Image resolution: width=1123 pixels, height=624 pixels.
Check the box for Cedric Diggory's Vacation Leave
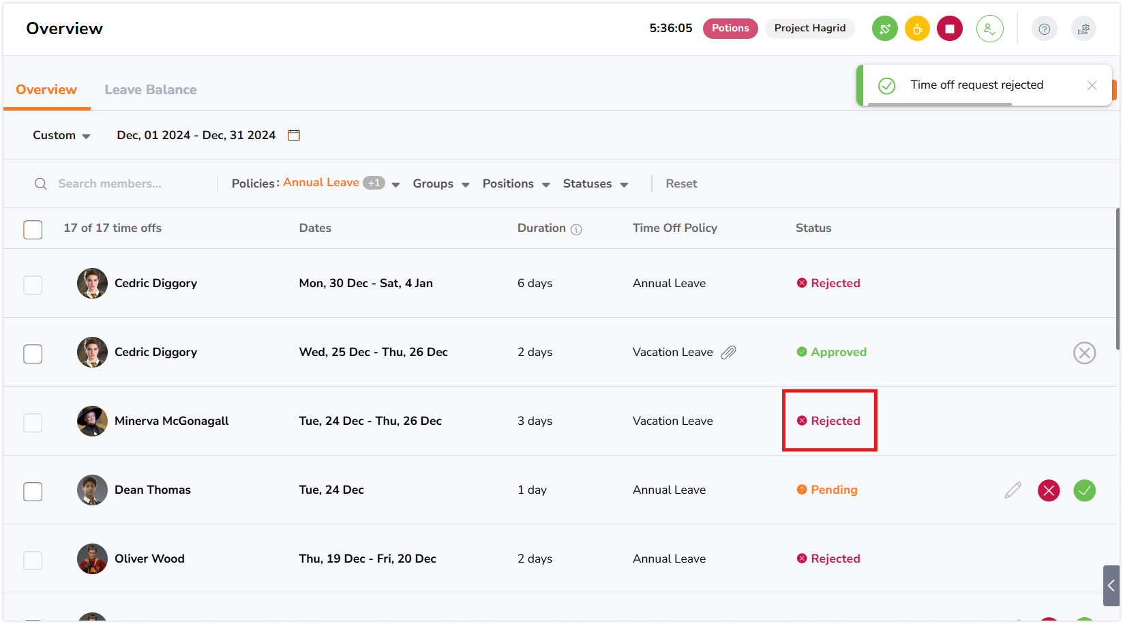(33, 354)
